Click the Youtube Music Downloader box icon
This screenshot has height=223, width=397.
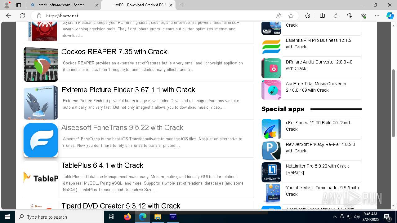(x=271, y=194)
